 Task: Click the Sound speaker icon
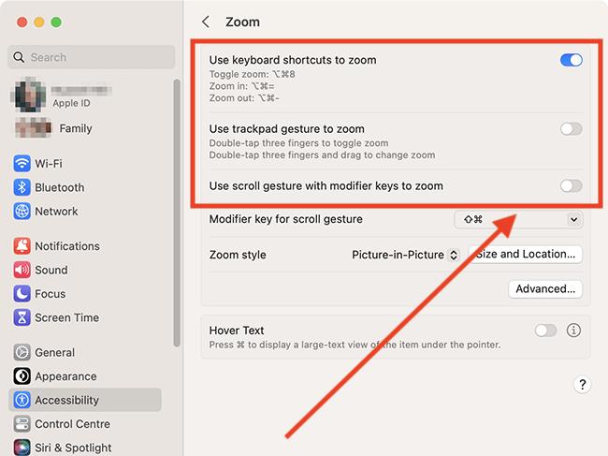tap(22, 270)
